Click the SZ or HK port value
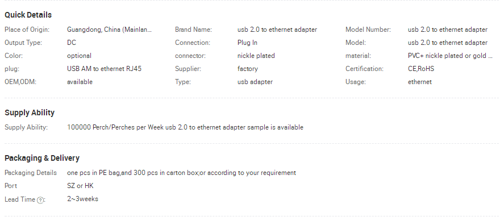This screenshot has height=221, width=500. point(80,186)
